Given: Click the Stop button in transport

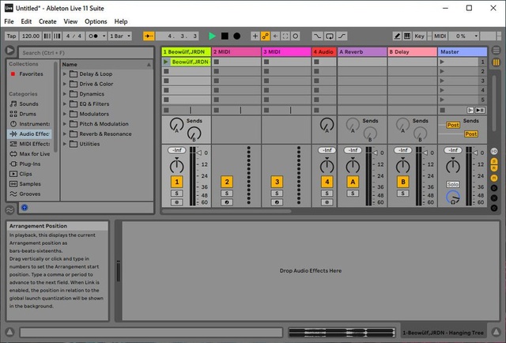Looking at the screenshot, I should click(x=225, y=36).
